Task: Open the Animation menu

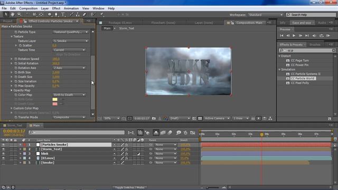Action: point(71,8)
